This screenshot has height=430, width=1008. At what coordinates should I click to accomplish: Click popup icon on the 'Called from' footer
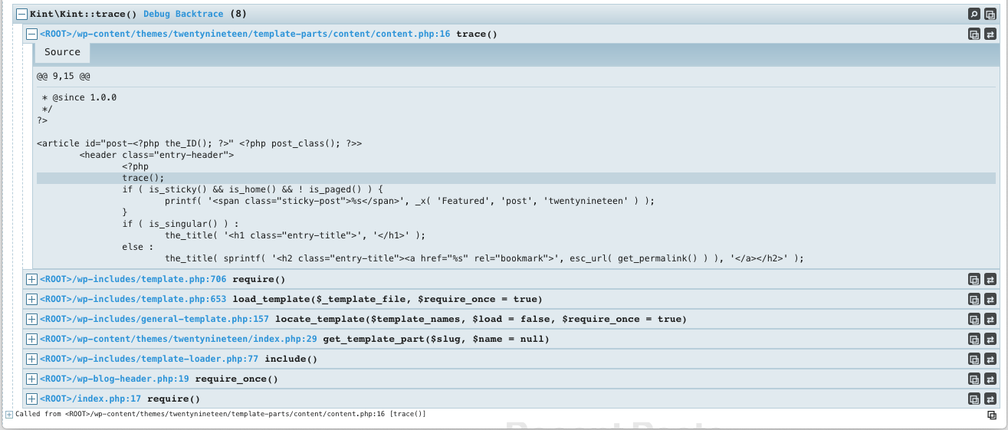tap(992, 415)
